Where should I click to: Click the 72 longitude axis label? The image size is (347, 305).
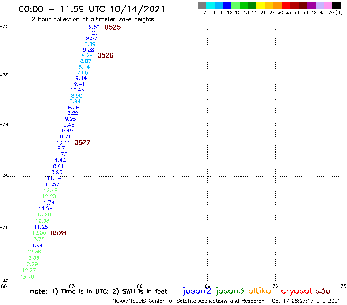(x=275, y=286)
